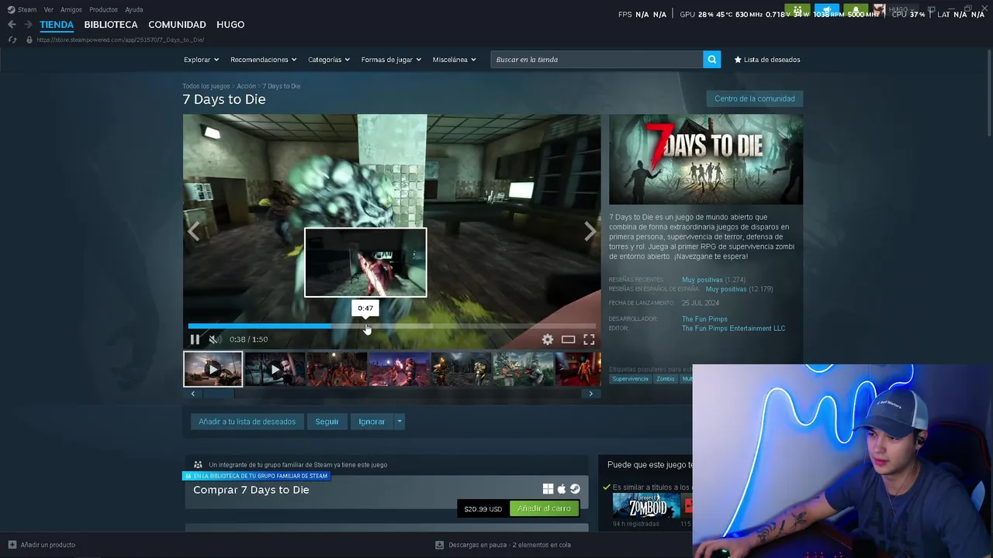
Task: Expand the Miscelánea dropdown menu
Action: pyautogui.click(x=455, y=60)
